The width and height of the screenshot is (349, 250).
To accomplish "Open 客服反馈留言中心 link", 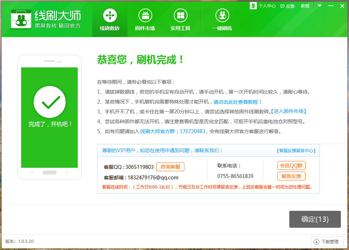I will point(296,150).
